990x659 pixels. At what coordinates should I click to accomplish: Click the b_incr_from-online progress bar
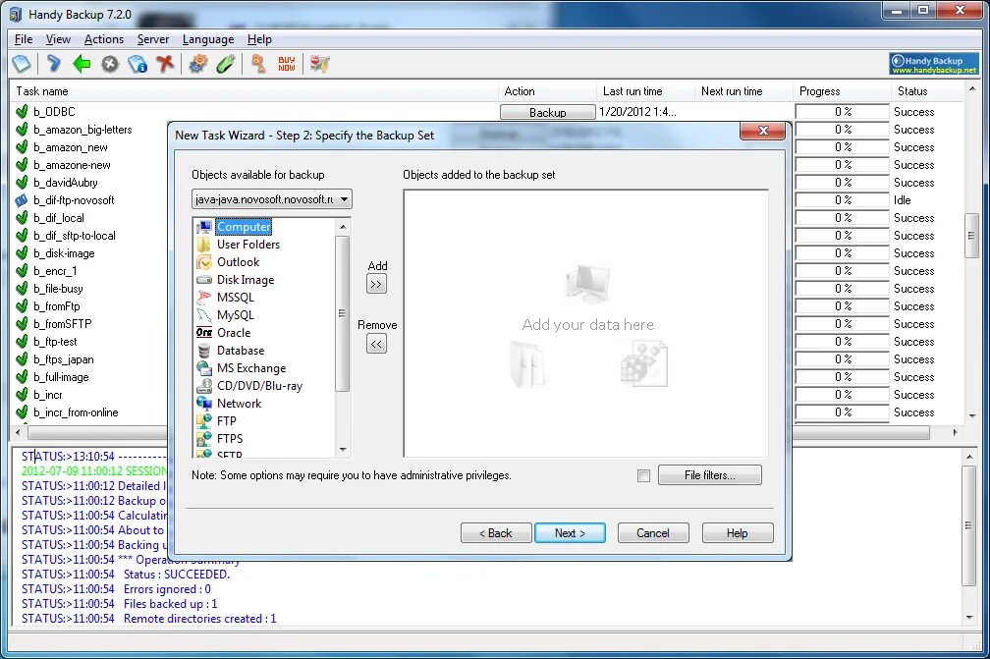[843, 412]
